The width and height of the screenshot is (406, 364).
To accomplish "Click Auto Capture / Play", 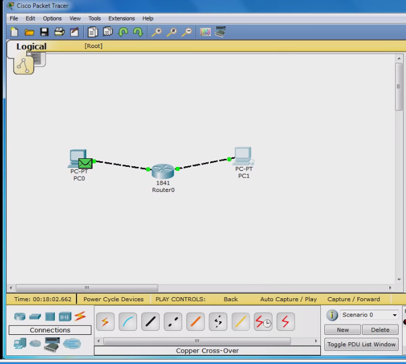I will (x=288, y=299).
